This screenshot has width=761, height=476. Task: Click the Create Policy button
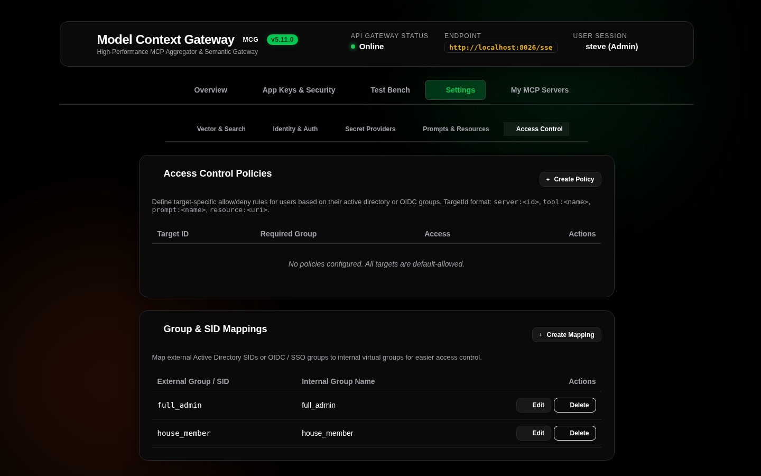pyautogui.click(x=570, y=179)
